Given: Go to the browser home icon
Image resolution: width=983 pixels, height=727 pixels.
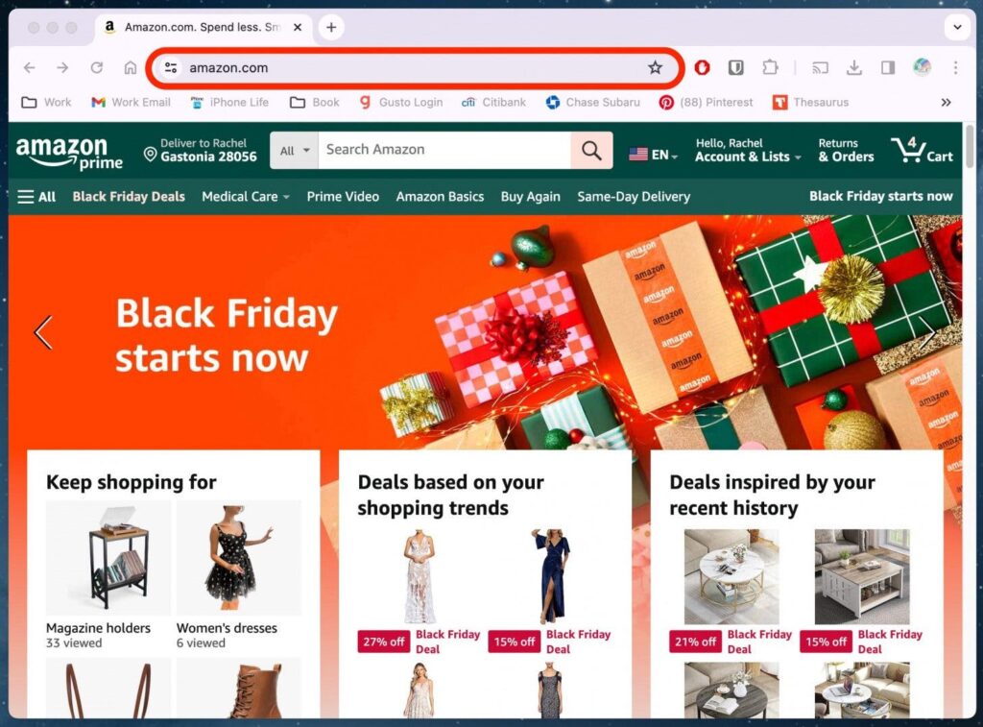Looking at the screenshot, I should pos(131,68).
